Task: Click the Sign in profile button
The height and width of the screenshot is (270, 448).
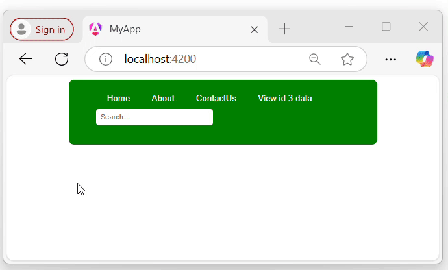Action: 42,29
